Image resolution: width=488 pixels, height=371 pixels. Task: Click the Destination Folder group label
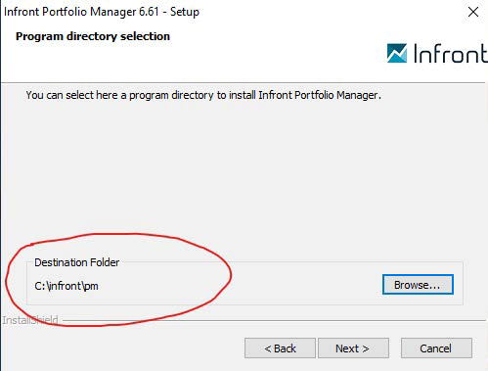pyautogui.click(x=77, y=262)
